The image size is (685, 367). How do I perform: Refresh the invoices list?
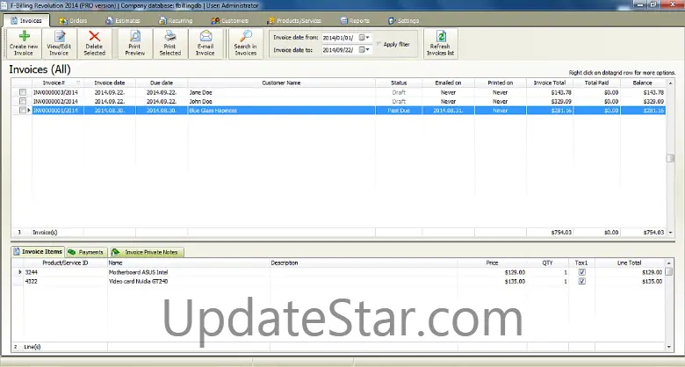440,44
